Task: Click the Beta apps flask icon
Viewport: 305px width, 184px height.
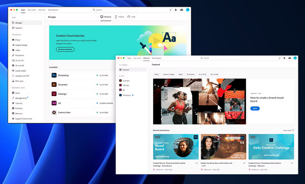Action: [13, 81]
